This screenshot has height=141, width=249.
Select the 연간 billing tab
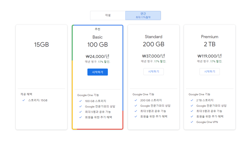[x=143, y=15]
